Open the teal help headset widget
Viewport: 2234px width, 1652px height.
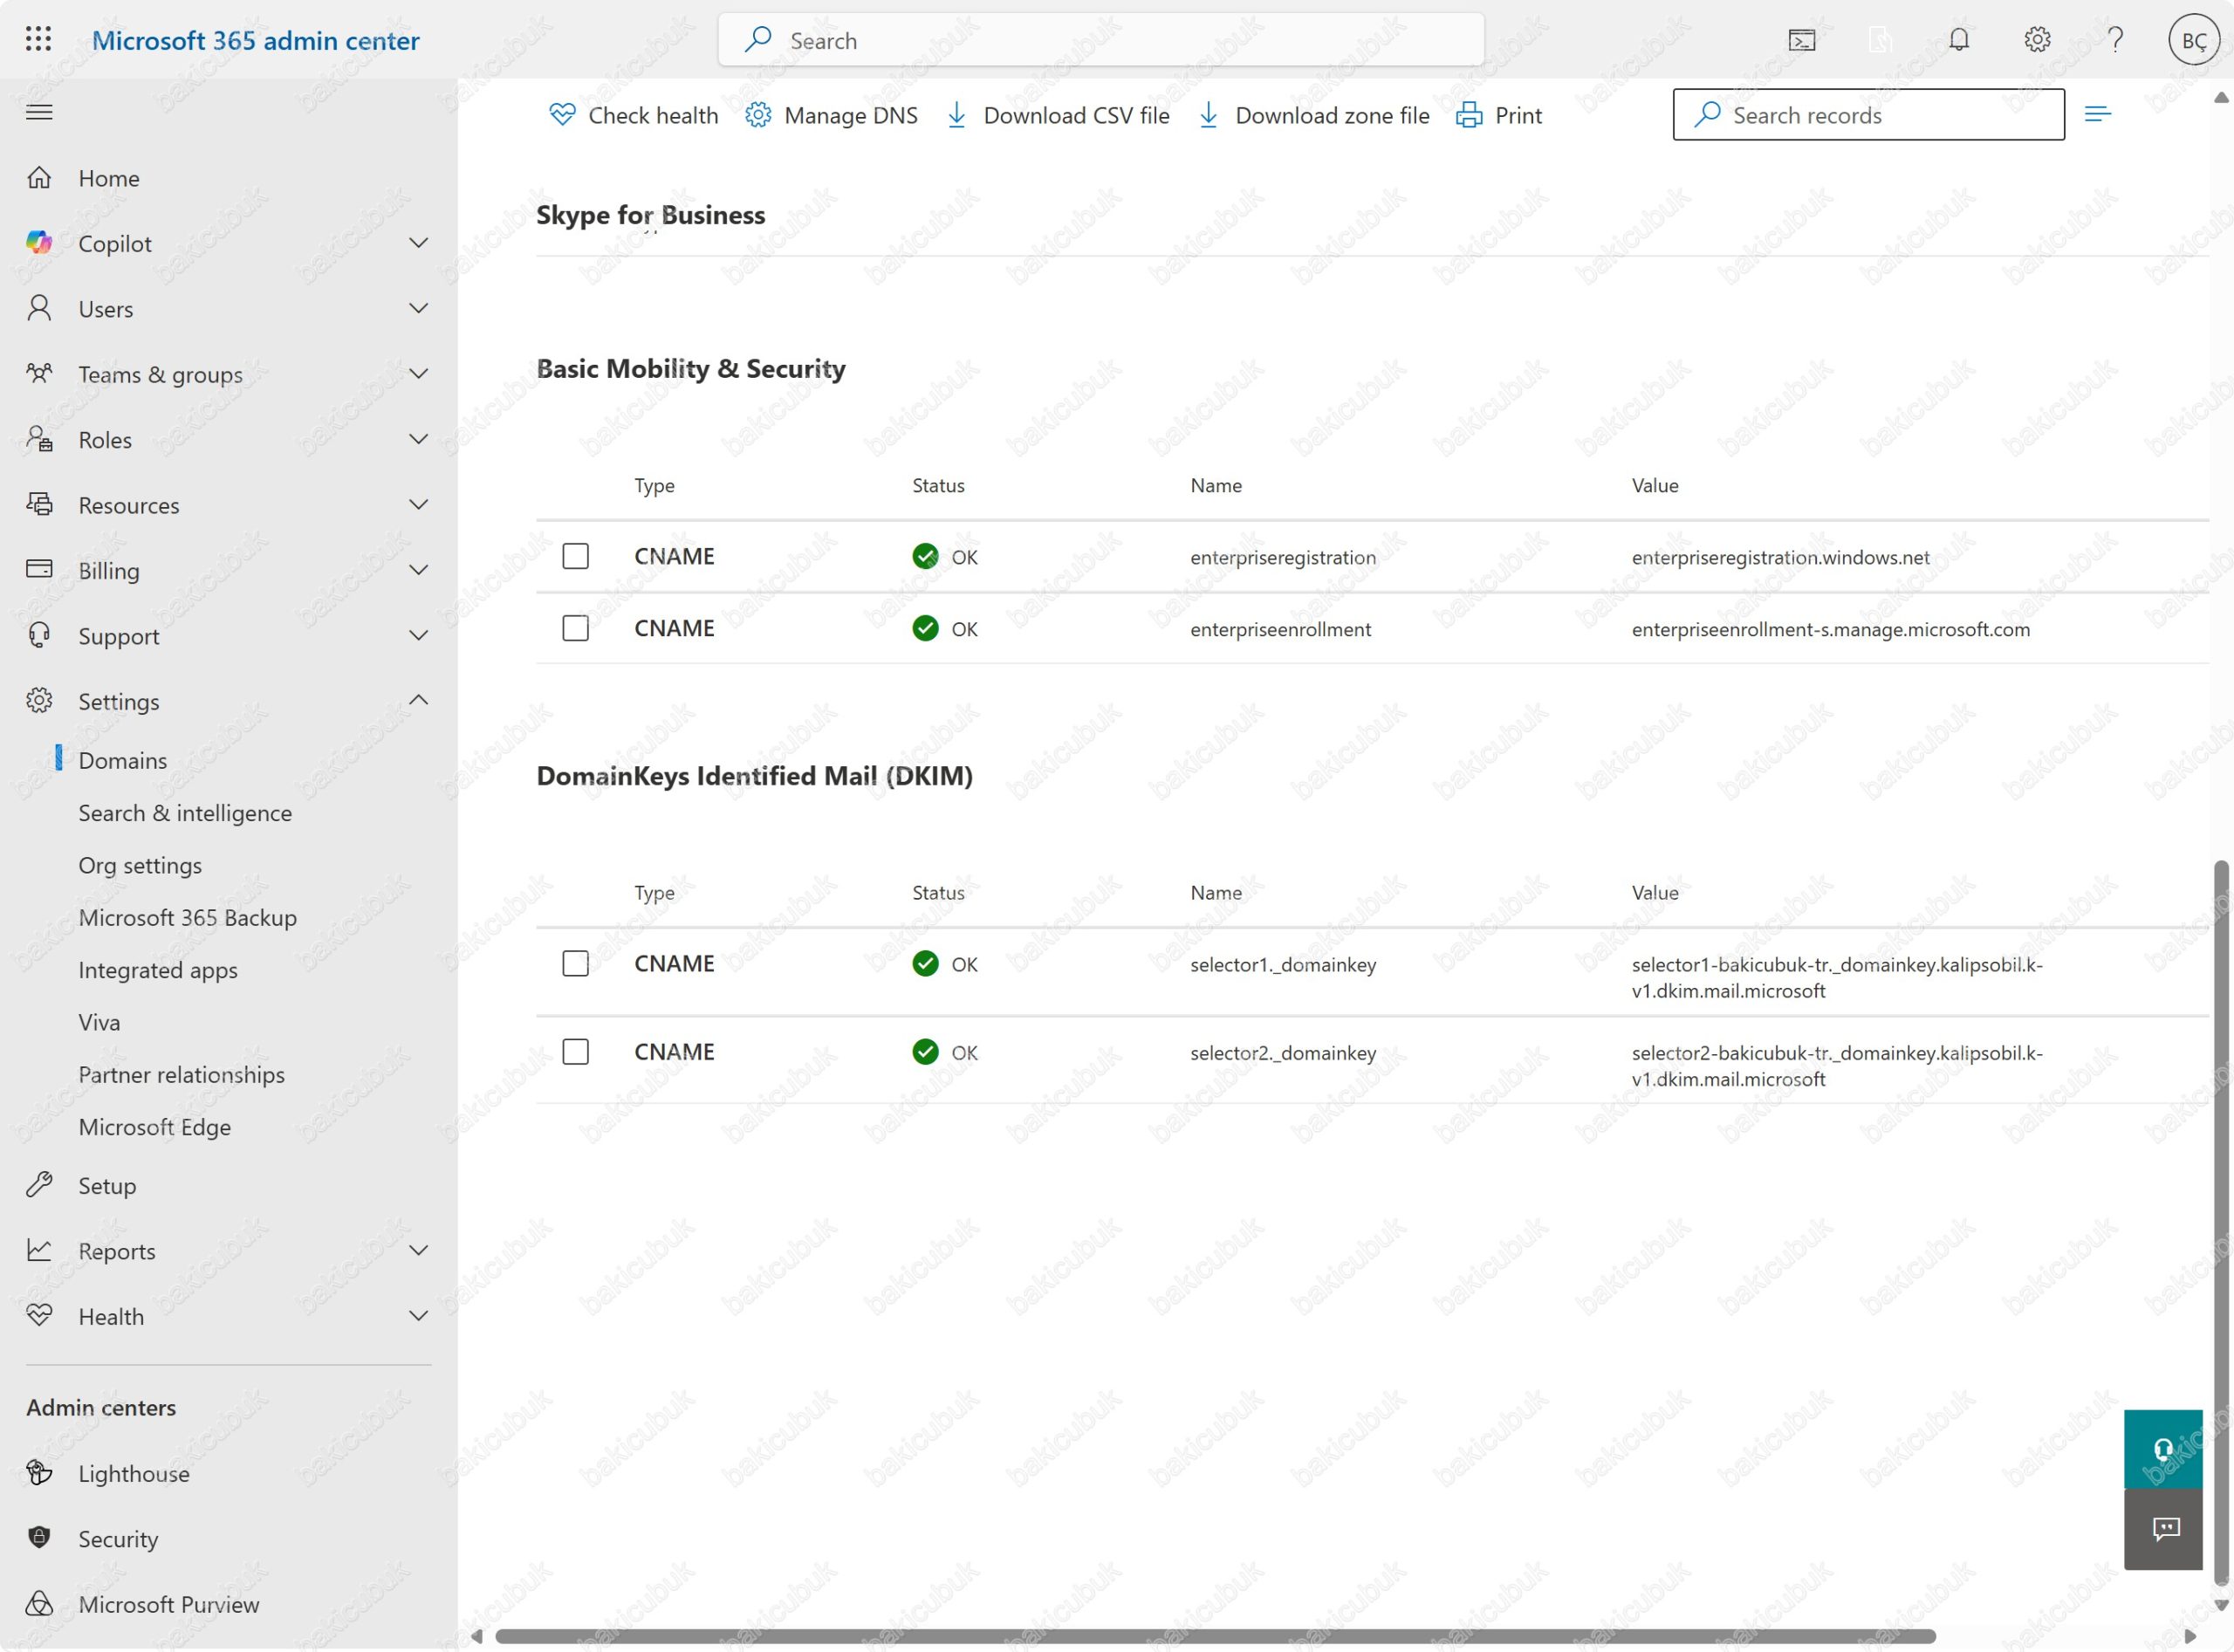[2162, 1449]
